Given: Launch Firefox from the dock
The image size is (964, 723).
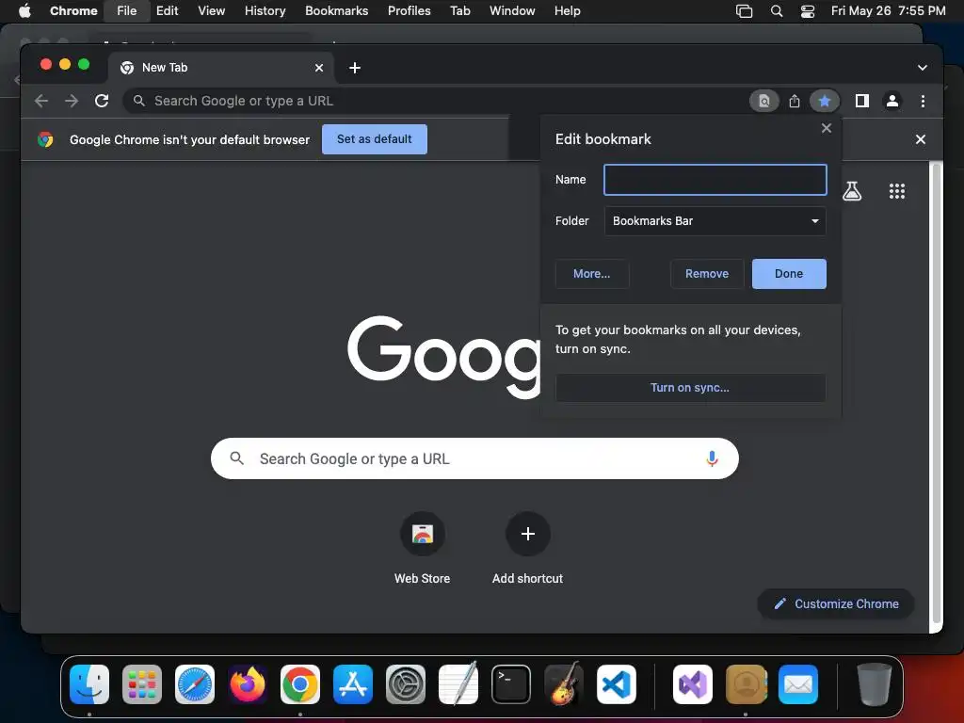Looking at the screenshot, I should point(248,684).
